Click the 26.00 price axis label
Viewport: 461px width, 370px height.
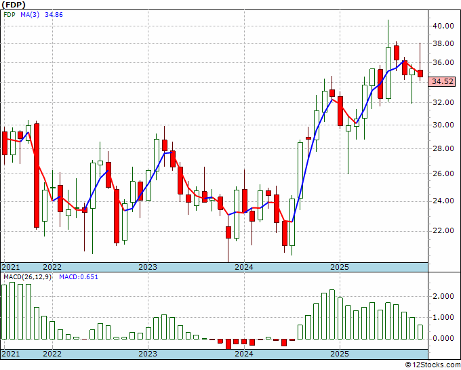coord(443,173)
